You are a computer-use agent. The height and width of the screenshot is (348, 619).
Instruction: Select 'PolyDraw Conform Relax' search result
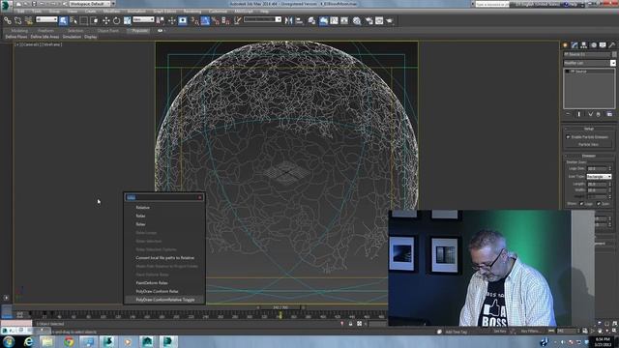pos(157,291)
